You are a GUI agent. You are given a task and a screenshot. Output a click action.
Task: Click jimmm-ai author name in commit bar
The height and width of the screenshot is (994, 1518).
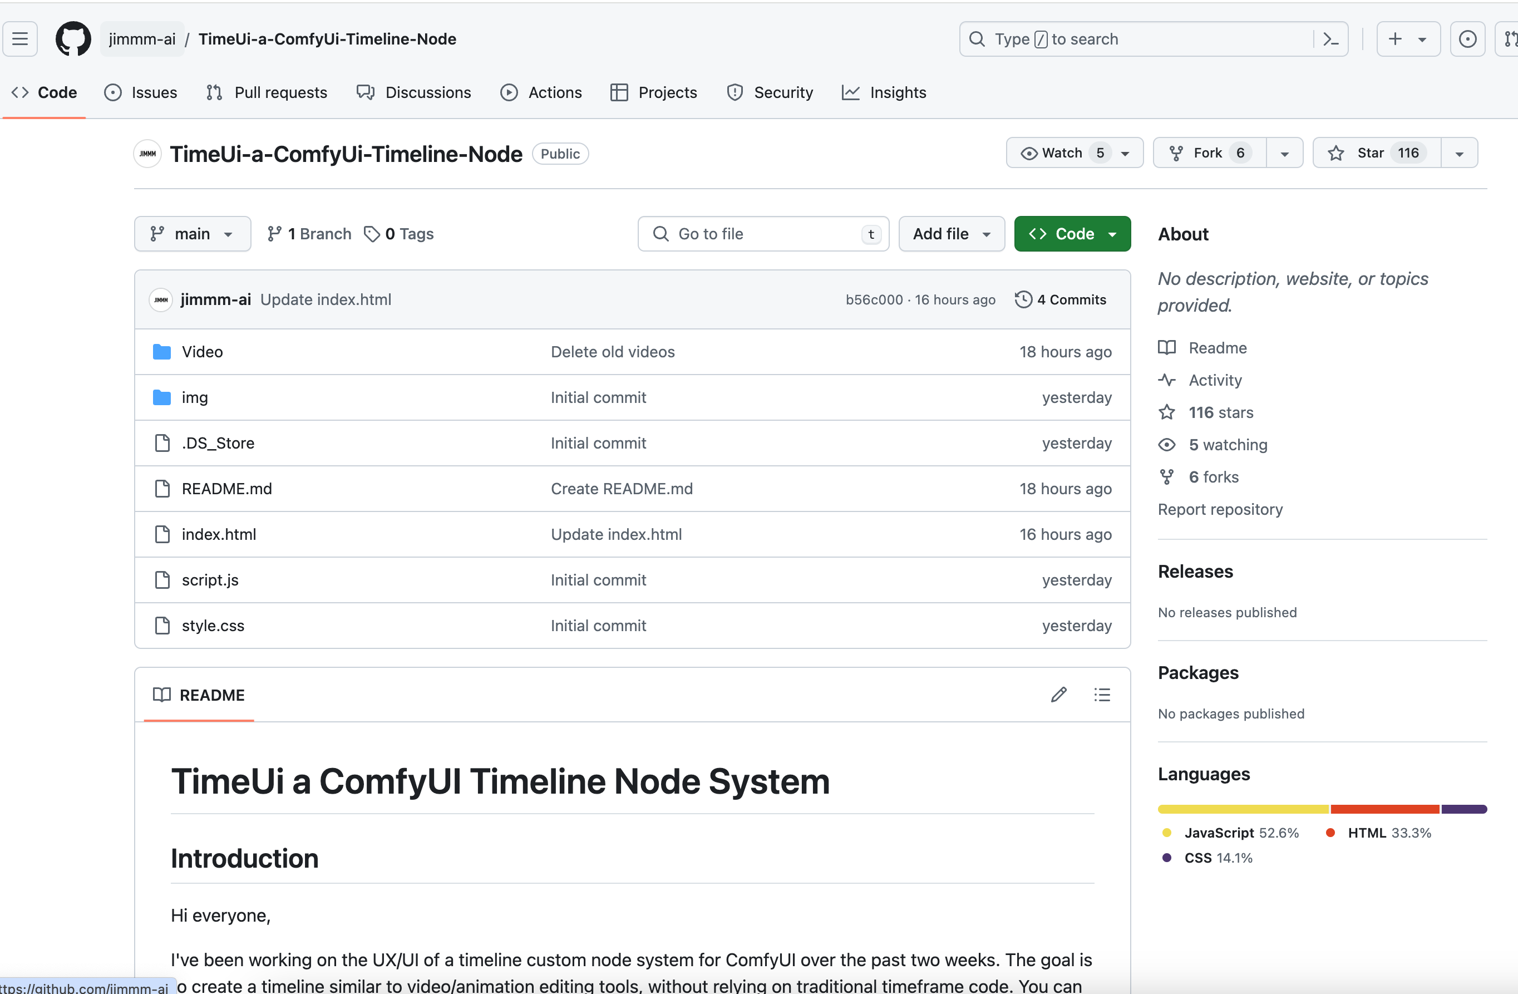point(215,299)
